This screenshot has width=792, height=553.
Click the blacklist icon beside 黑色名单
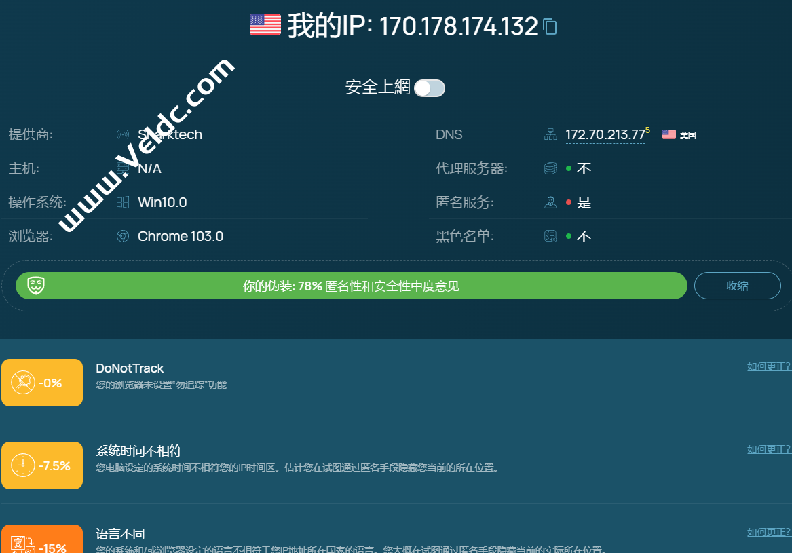(550, 236)
